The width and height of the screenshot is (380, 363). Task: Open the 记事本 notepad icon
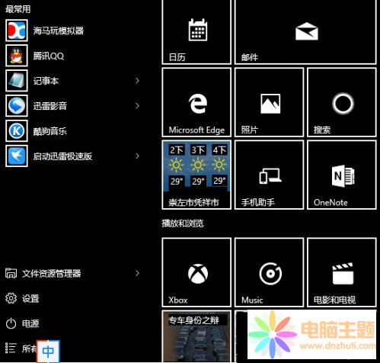pyautogui.click(x=17, y=81)
